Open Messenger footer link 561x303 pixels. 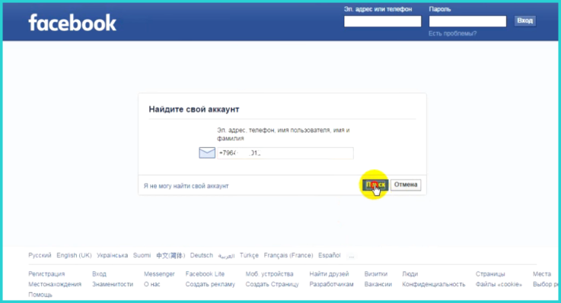point(159,274)
